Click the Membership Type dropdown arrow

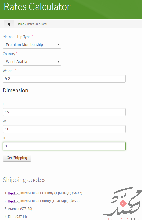58,45
